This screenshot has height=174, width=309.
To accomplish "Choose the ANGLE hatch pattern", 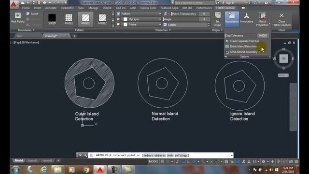I will [x=69, y=19].
